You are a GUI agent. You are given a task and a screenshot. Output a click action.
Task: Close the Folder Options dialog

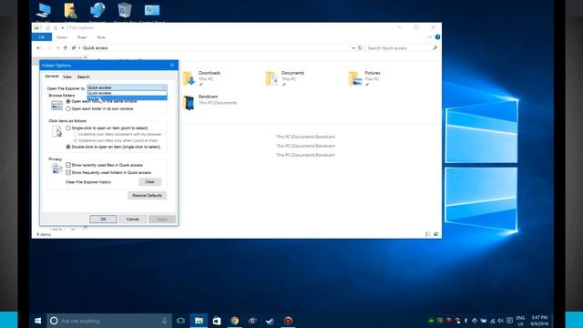172,65
